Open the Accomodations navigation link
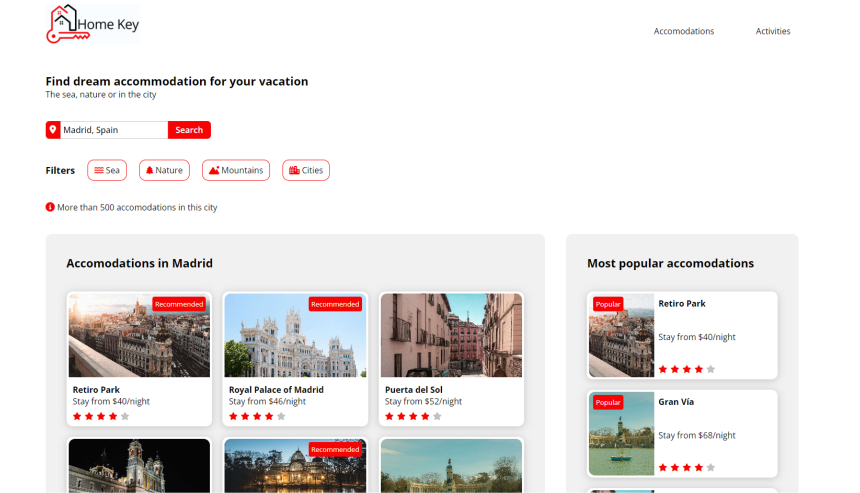This screenshot has width=860, height=493. tap(684, 31)
